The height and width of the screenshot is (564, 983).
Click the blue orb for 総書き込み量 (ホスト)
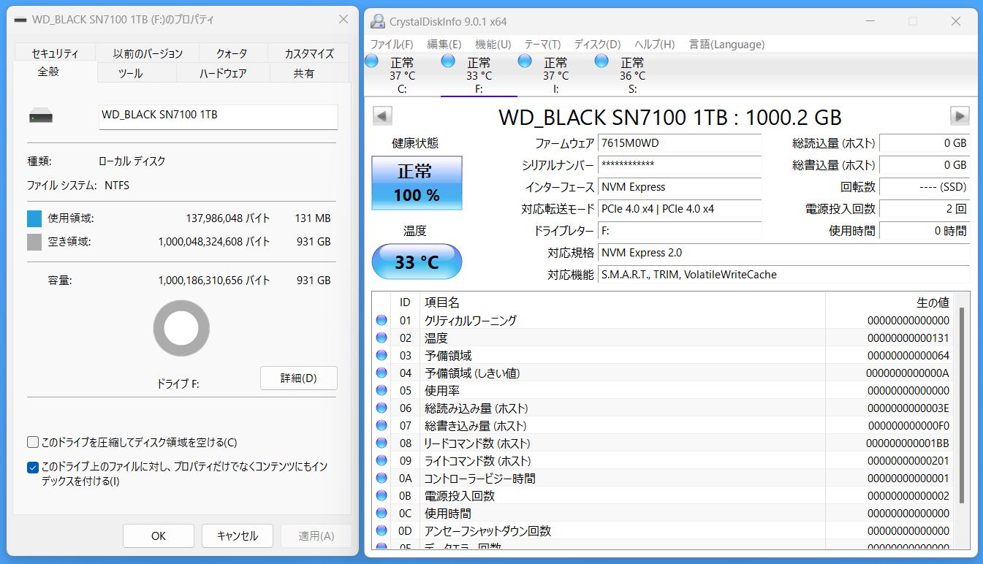[382, 425]
